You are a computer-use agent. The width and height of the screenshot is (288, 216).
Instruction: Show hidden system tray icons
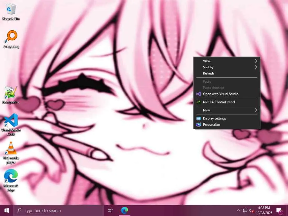238,210
